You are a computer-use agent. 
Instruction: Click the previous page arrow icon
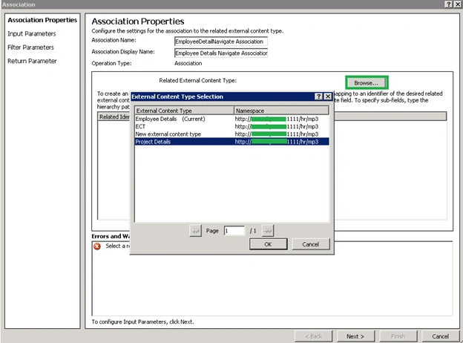click(195, 230)
